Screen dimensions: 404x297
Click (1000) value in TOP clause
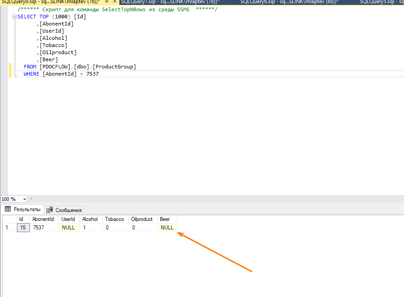(x=61, y=17)
